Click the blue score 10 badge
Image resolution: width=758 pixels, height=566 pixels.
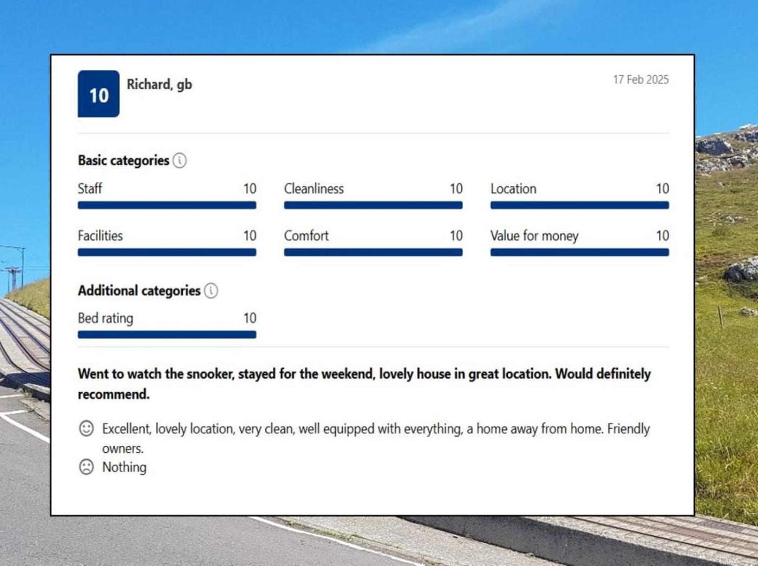point(99,94)
